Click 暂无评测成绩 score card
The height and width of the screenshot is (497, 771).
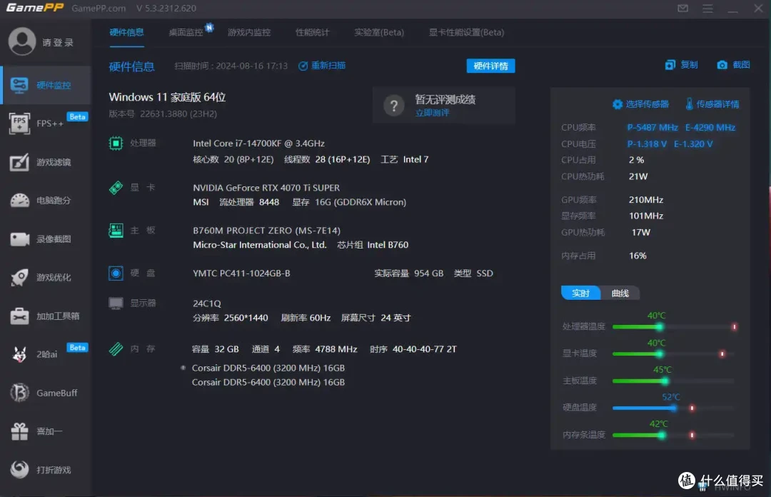click(x=443, y=105)
